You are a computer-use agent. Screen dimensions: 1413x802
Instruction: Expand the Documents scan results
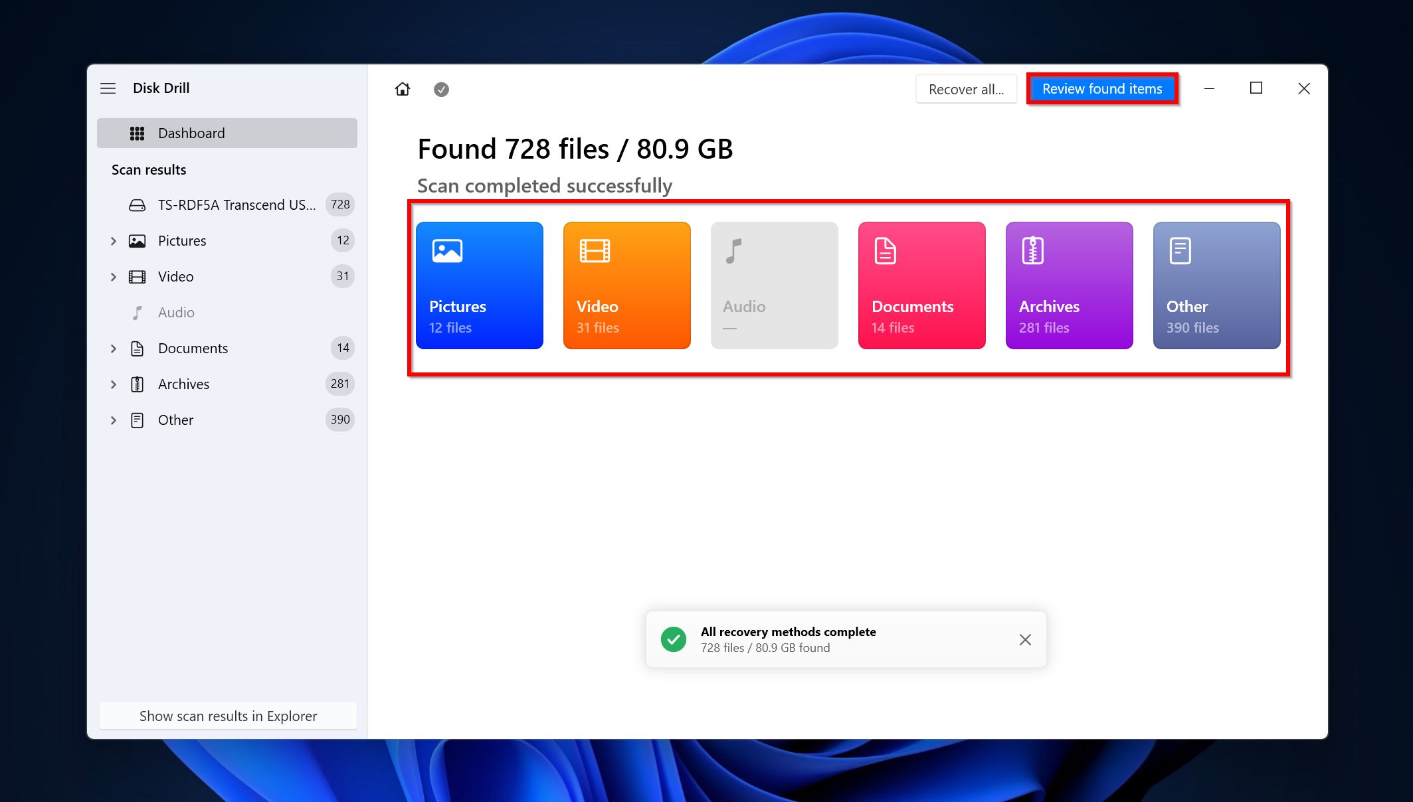pyautogui.click(x=114, y=348)
